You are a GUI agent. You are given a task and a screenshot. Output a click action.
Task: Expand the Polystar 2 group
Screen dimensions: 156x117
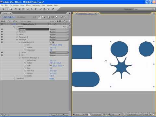pos(17,29)
